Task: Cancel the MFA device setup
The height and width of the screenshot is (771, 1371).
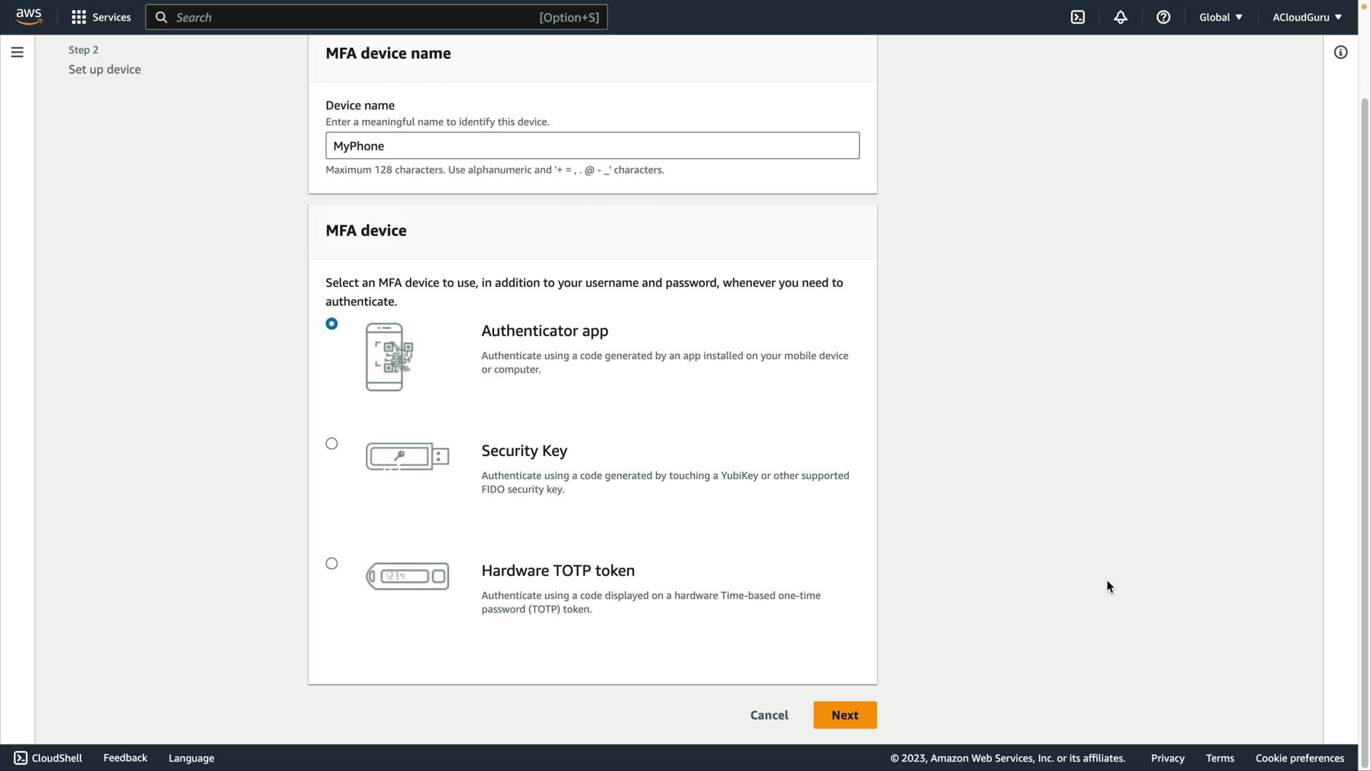Action: [769, 715]
